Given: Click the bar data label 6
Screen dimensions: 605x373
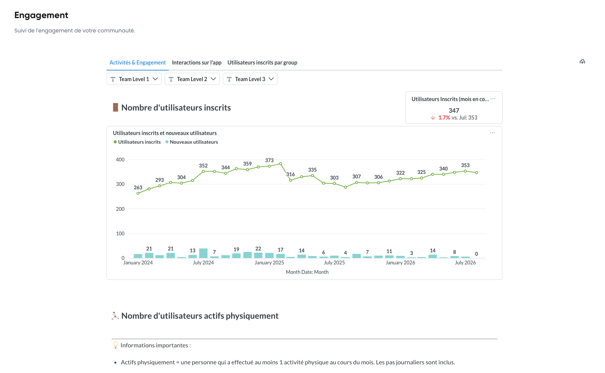Looking at the screenshot, I should tap(324, 252).
